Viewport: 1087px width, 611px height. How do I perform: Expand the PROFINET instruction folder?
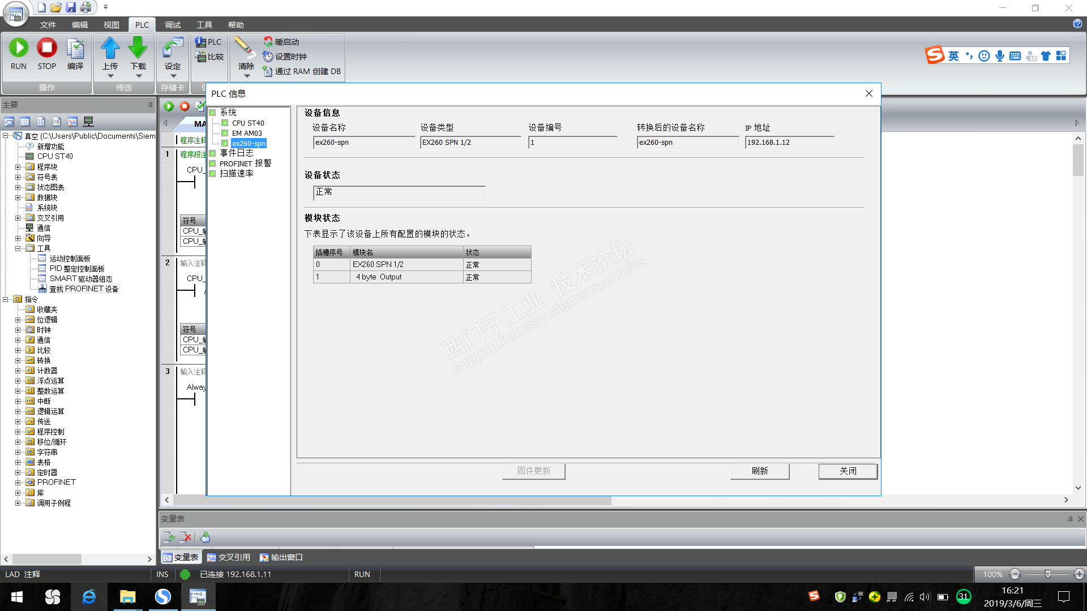18,483
